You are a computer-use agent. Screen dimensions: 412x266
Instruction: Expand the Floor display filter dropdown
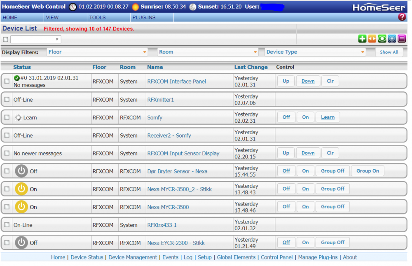coord(97,52)
